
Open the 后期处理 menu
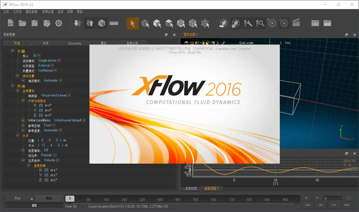(x=48, y=12)
